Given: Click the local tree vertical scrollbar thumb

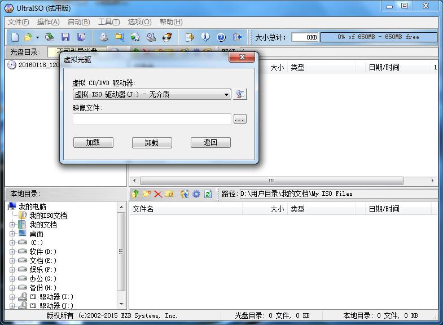Looking at the screenshot, I should 121,252.
